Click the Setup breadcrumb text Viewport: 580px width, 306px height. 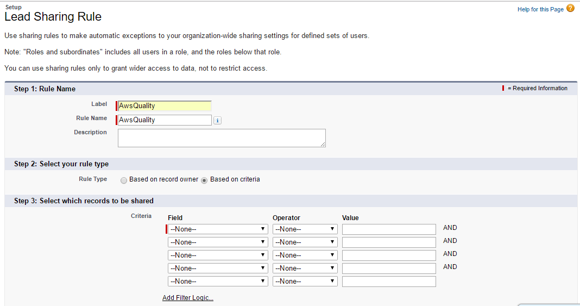tap(14, 7)
